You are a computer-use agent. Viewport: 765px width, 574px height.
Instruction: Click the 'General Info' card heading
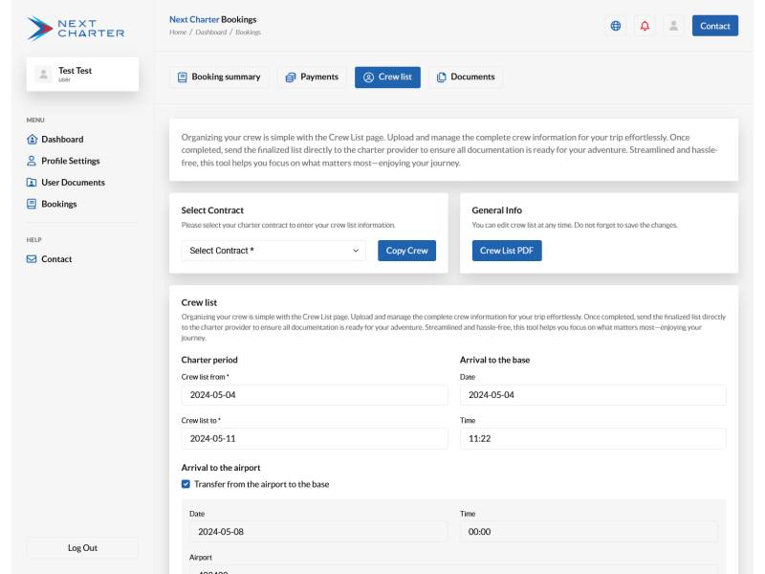point(496,210)
